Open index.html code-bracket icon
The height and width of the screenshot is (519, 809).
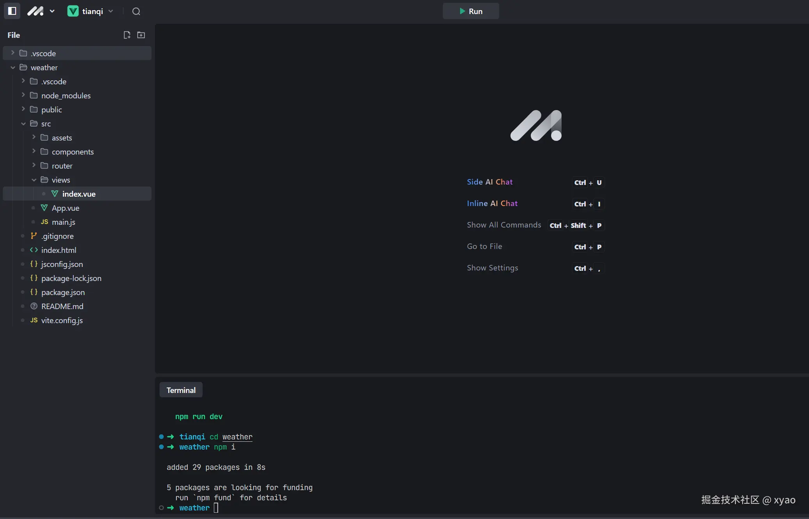coord(34,250)
